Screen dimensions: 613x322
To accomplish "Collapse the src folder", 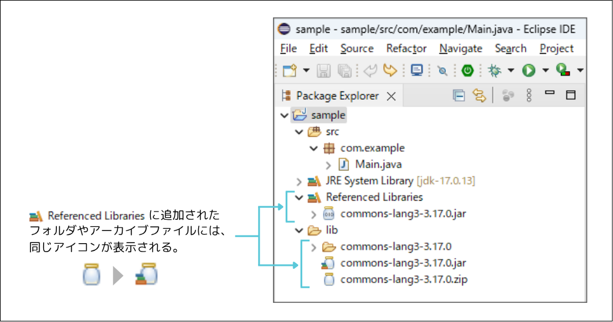I will pos(299,132).
